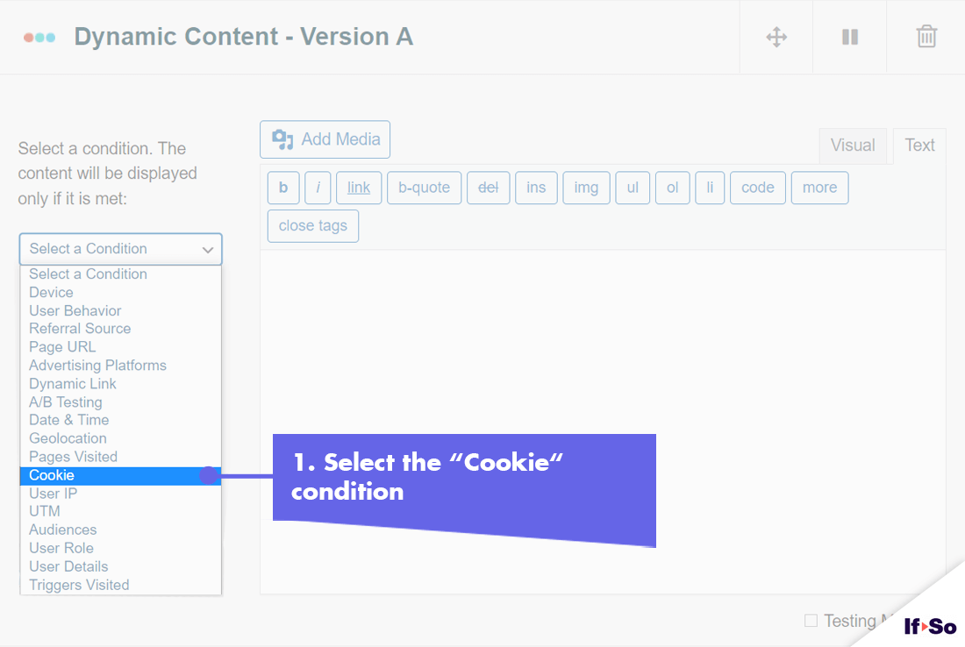Delete this version with the trash icon
Viewport: 965px width, 647px height.
[x=926, y=37]
